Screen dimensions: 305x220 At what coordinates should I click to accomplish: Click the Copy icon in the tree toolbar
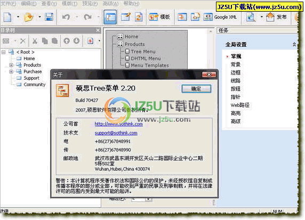click(x=45, y=41)
